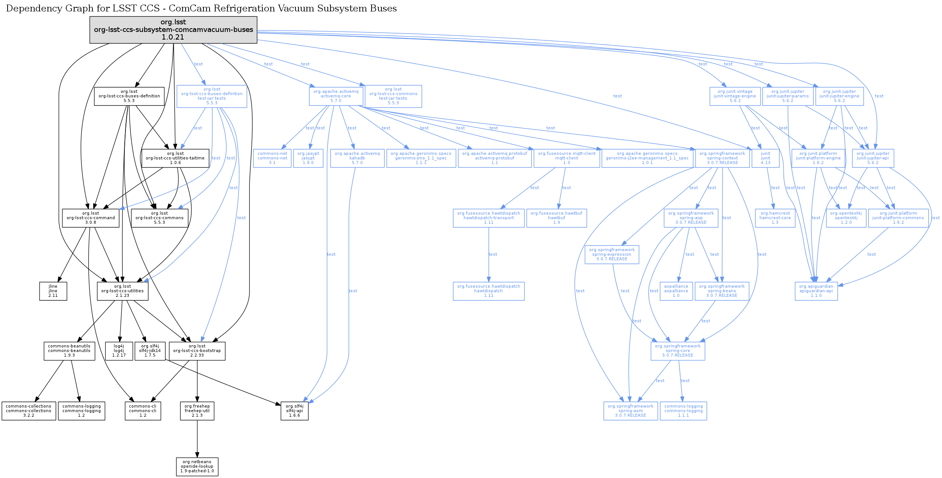Select the apiguardian-api 1.1.0 node
Viewport: 942px width, 478px height.
816,291
